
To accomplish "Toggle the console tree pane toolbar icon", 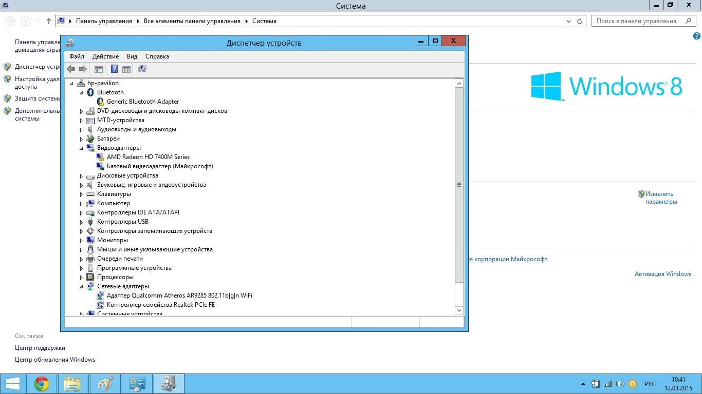I will click(99, 69).
